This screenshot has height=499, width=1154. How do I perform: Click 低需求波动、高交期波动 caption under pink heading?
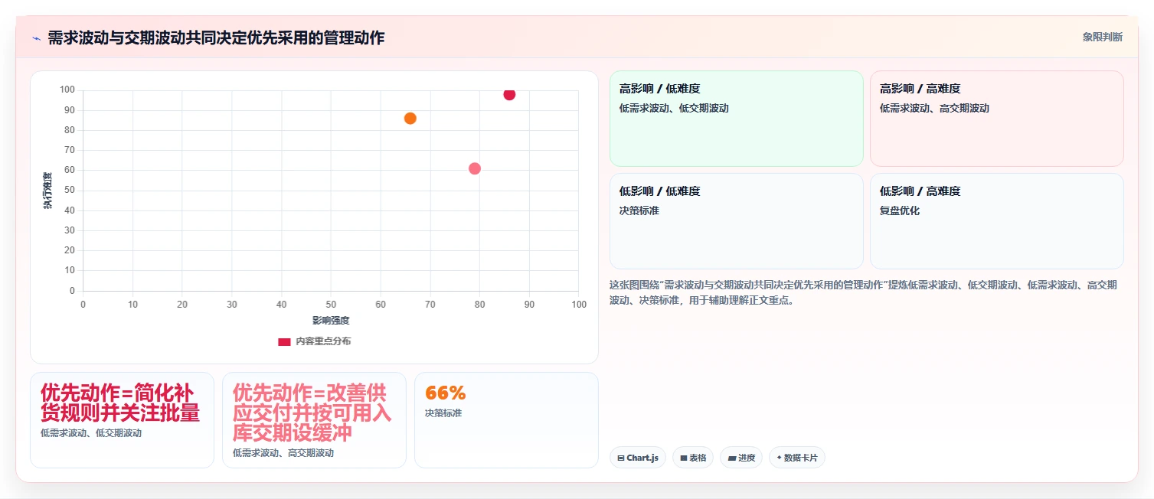[x=283, y=453]
